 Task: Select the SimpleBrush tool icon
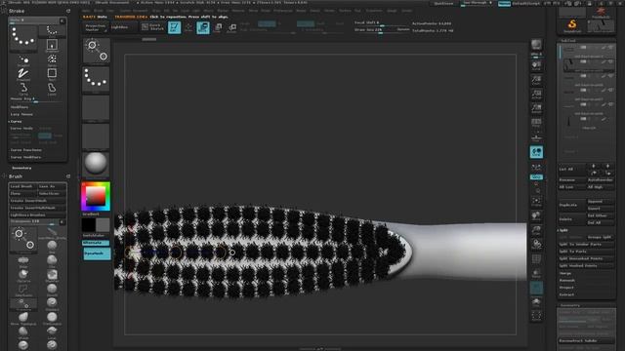point(572,25)
